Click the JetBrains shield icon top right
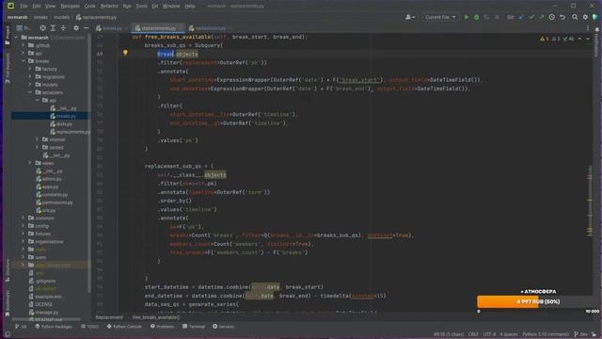The image size is (602, 339). coord(595,17)
